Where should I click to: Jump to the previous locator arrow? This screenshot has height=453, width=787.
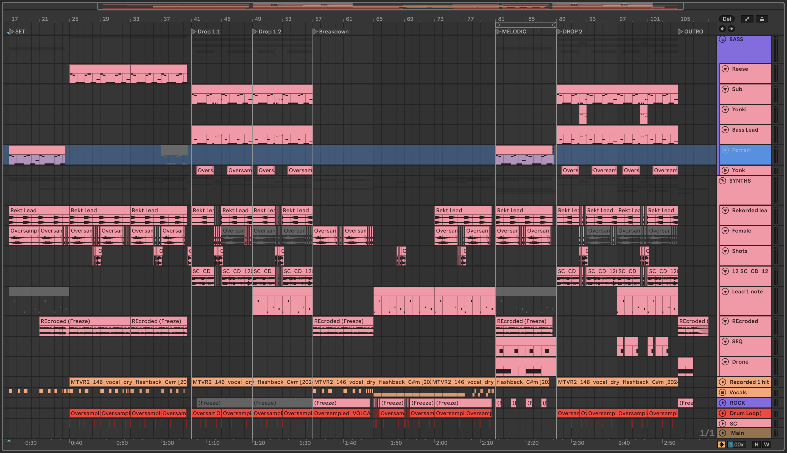(722, 29)
